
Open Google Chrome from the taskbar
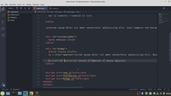pos(31,93)
